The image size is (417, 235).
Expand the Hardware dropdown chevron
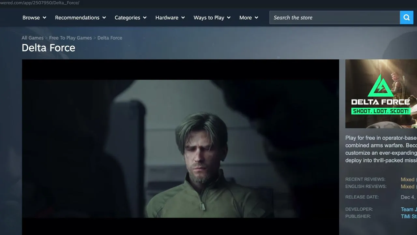183,18
